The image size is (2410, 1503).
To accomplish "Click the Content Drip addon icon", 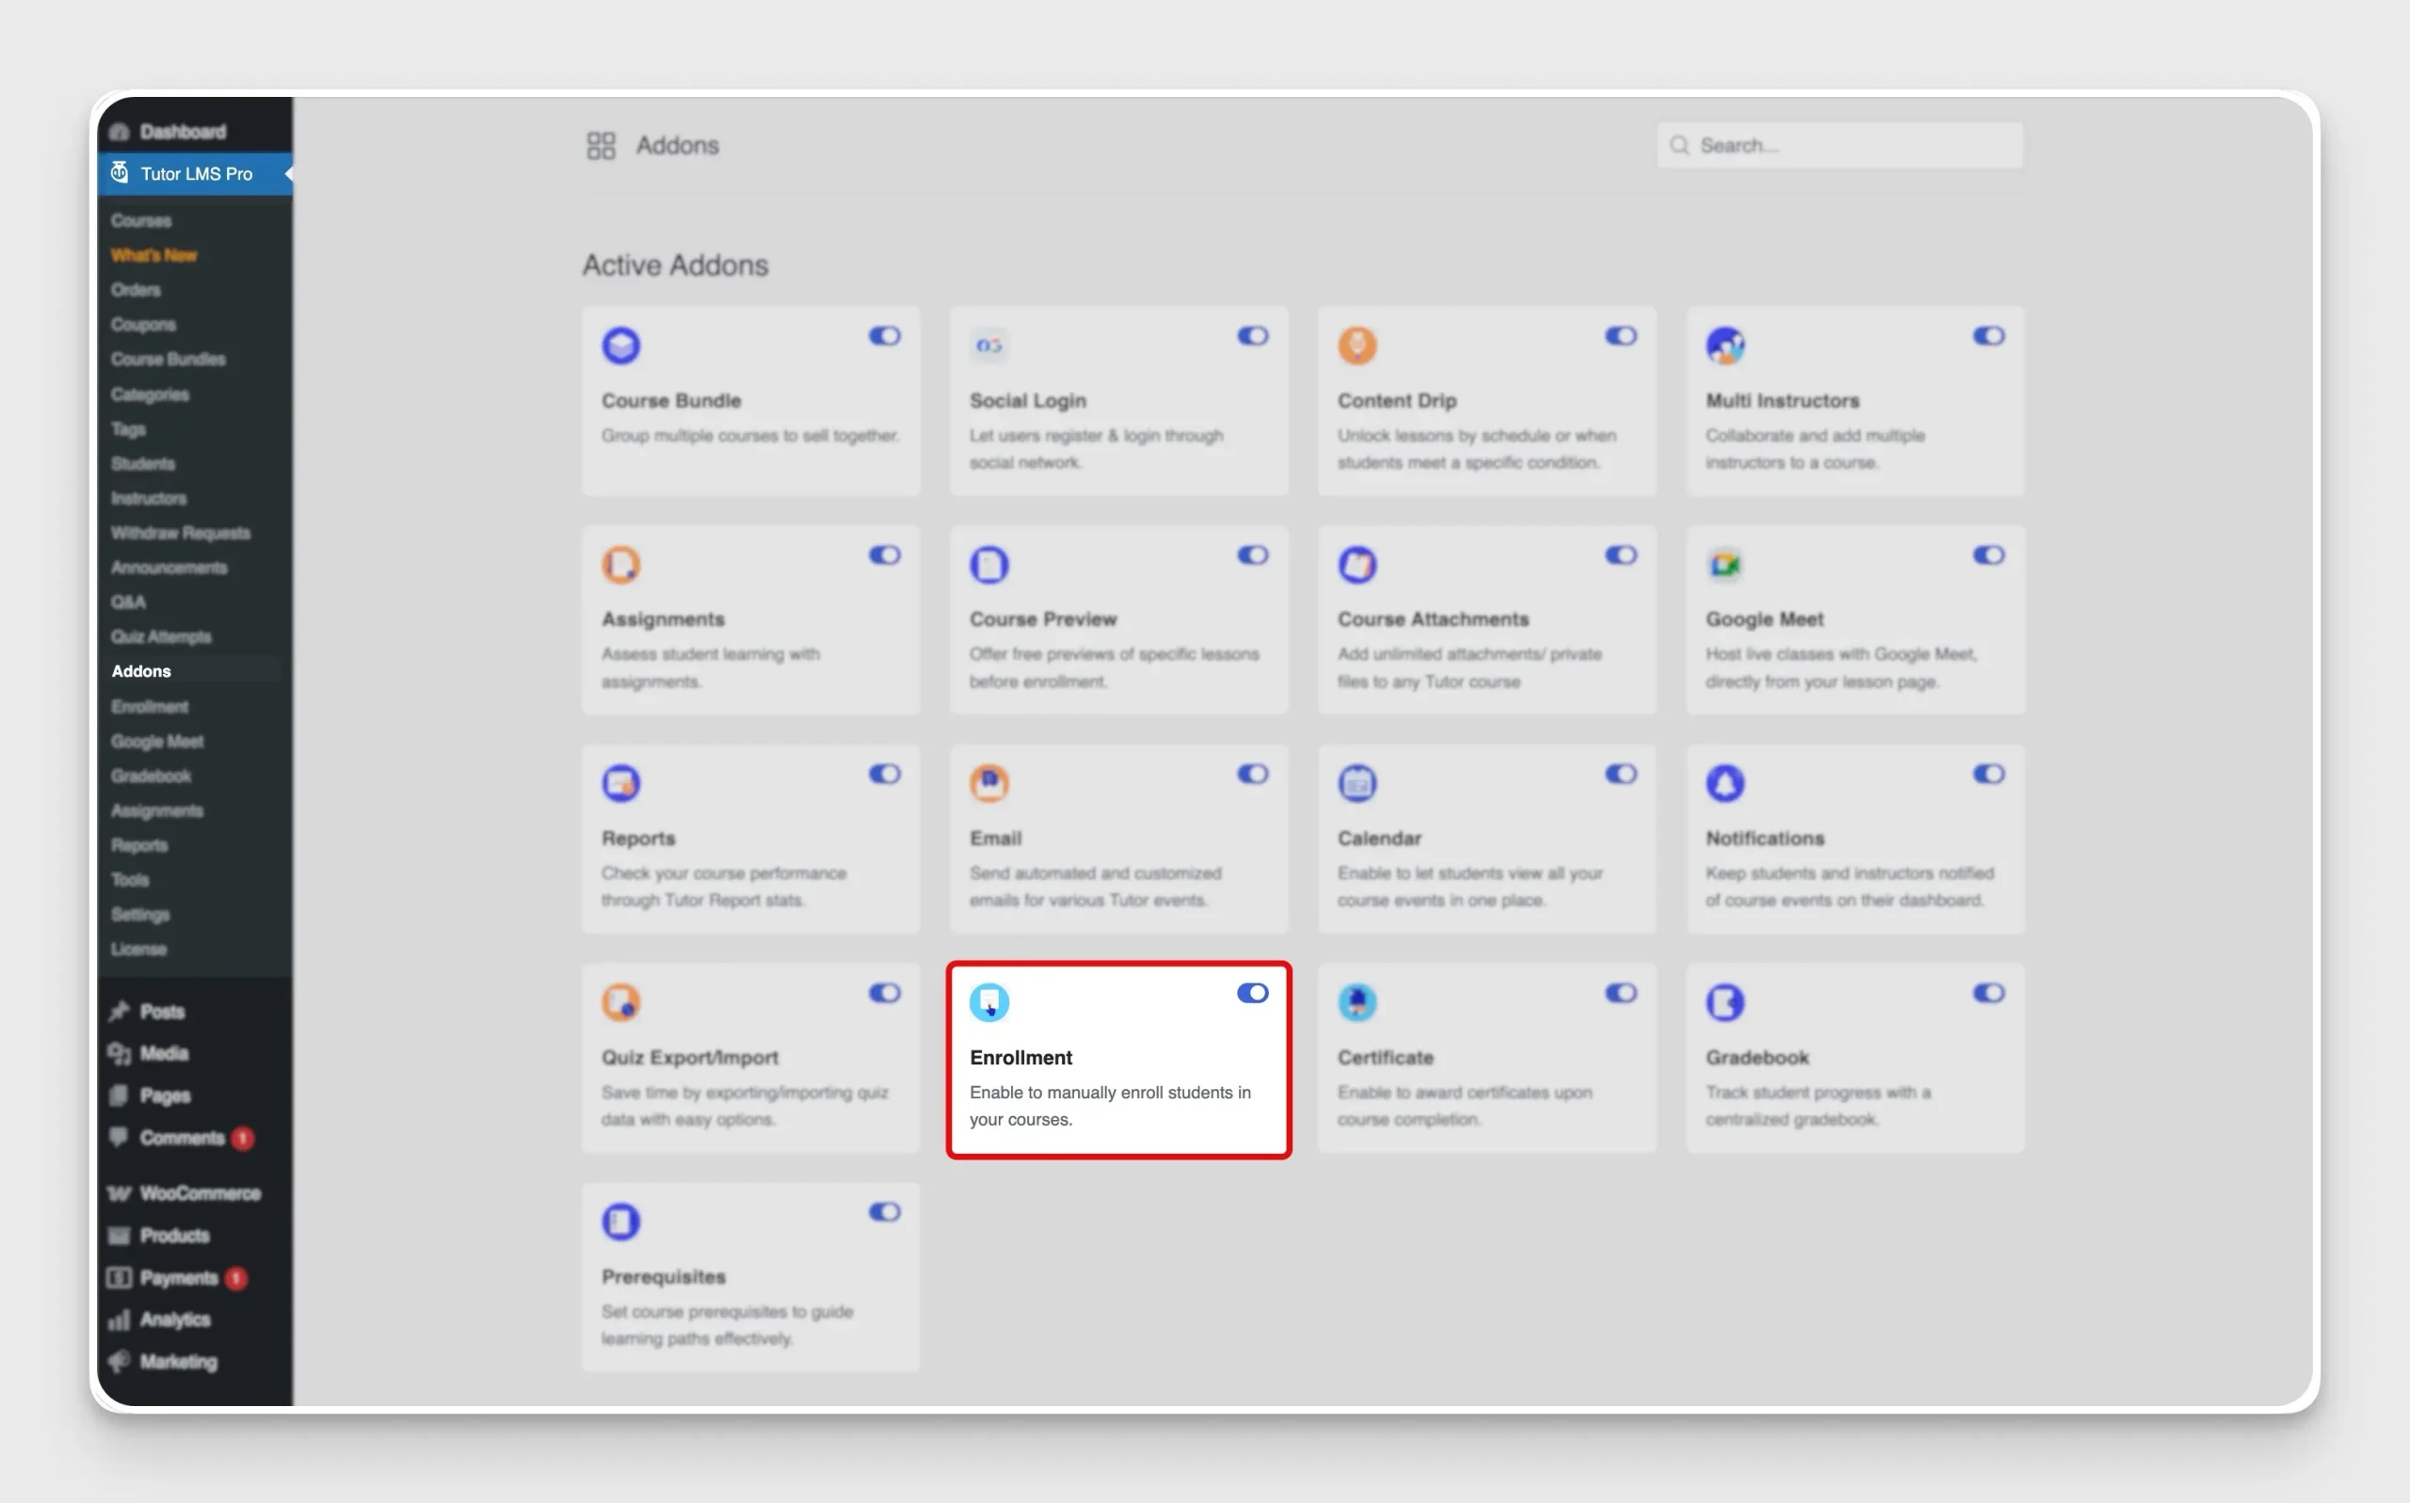I will (x=1358, y=346).
